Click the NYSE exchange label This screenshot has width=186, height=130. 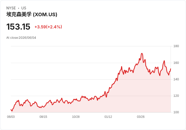(11, 8)
